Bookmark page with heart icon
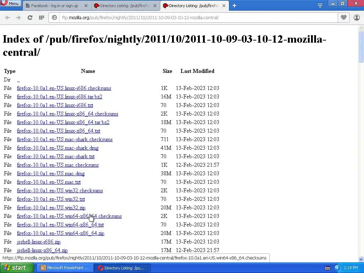The width and height of the screenshot is (364, 273). pos(344,17)
